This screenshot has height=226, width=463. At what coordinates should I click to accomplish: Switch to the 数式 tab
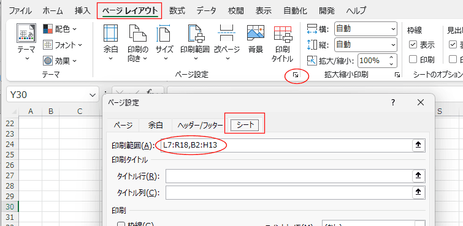pos(177,11)
